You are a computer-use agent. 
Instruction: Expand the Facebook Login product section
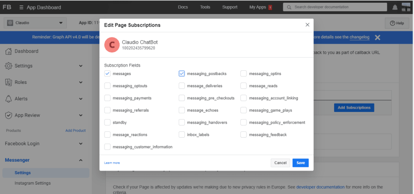pos(81,143)
